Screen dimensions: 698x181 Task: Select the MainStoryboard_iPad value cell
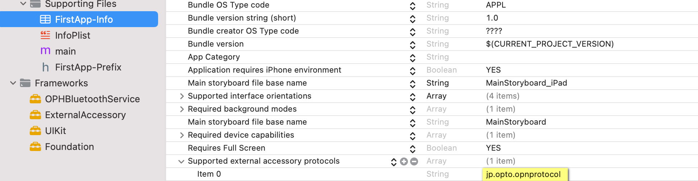pyautogui.click(x=526, y=83)
